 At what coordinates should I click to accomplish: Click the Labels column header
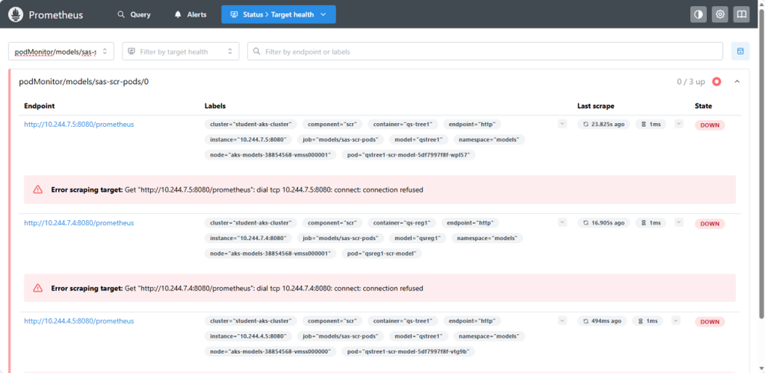[214, 105]
